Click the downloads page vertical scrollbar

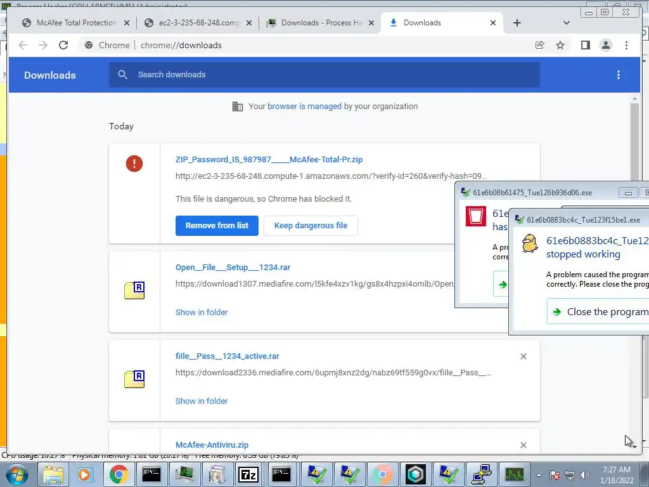(634, 143)
